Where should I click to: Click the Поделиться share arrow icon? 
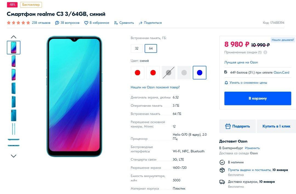point(140,23)
